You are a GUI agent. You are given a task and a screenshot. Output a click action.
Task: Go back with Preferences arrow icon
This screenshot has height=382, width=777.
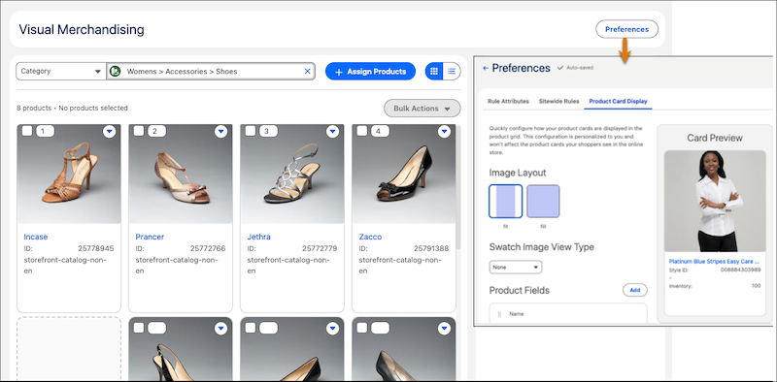point(486,68)
